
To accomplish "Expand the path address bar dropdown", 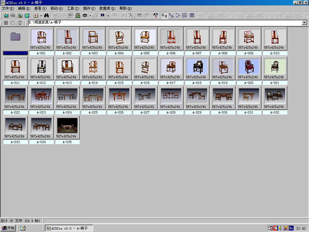I will tap(304, 23).
